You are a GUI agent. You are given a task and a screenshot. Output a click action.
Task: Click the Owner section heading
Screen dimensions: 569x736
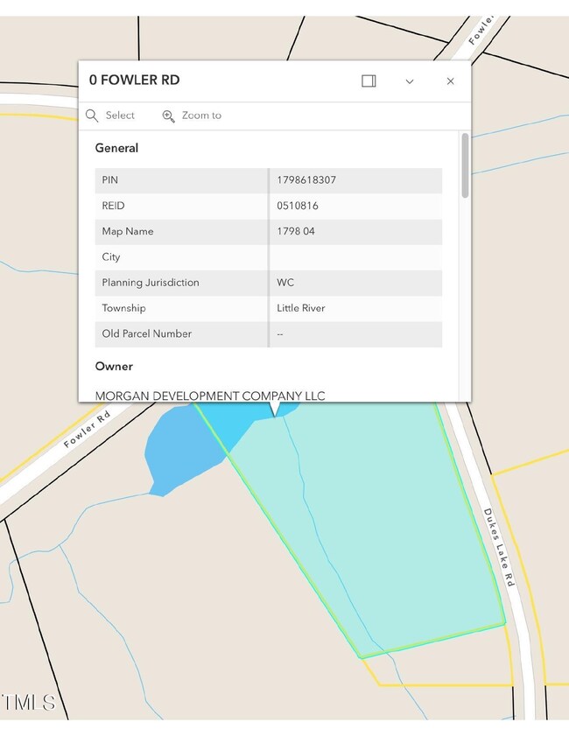[x=114, y=366]
